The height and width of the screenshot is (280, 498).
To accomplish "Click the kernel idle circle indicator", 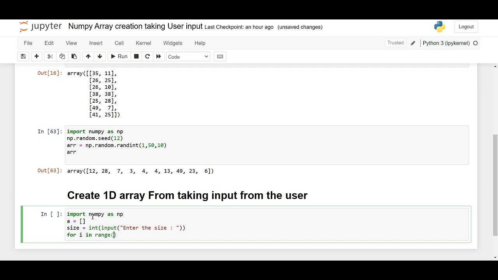I will pos(475,43).
